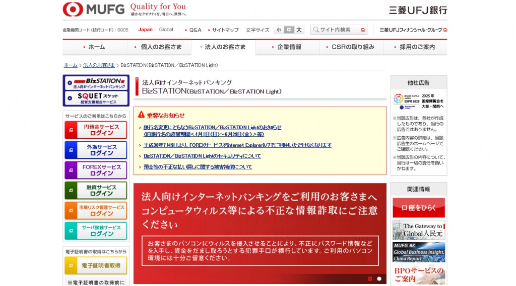Click the orange icon on 市場リスク管理サービス login
The width and height of the screenshot is (516, 286).
tap(71, 211)
